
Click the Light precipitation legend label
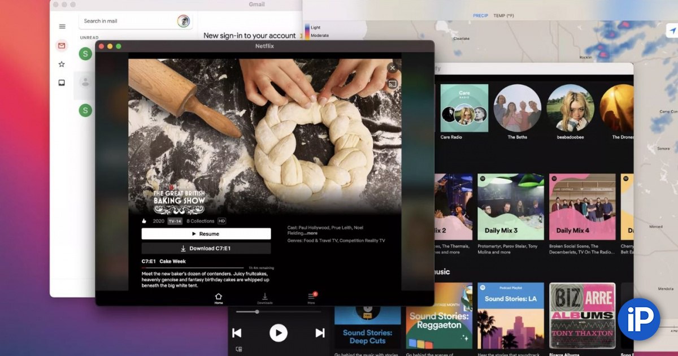[x=315, y=27]
